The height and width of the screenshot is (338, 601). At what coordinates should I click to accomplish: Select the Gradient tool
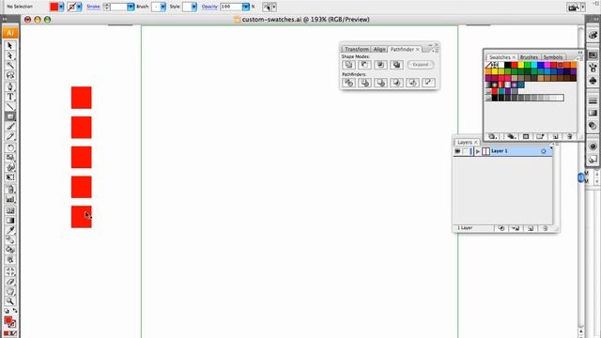pyautogui.click(x=10, y=221)
